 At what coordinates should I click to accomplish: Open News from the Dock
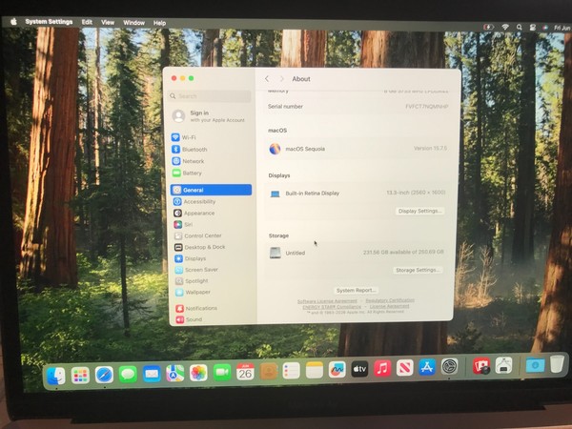point(404,368)
